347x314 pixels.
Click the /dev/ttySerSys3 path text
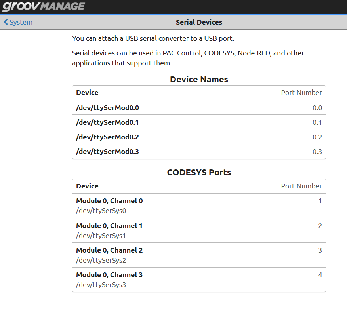click(101, 284)
